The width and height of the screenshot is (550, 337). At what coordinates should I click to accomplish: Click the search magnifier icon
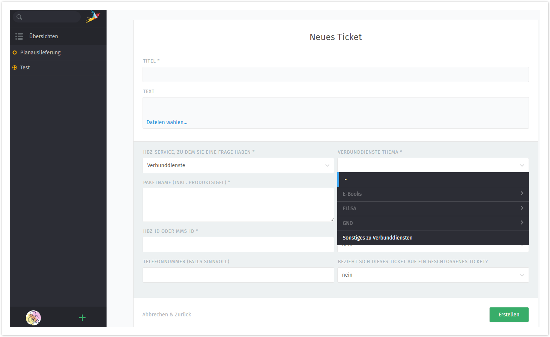click(x=20, y=17)
